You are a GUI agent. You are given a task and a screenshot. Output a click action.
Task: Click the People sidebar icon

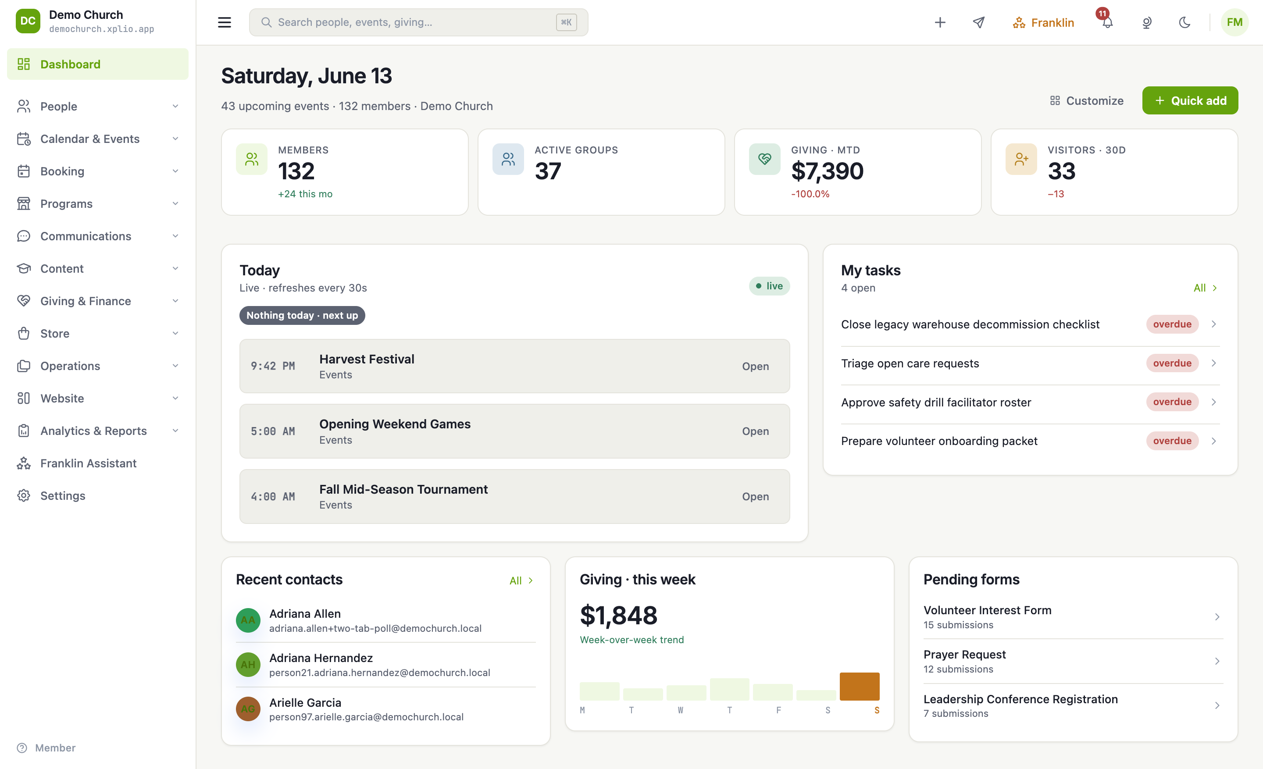(x=24, y=106)
